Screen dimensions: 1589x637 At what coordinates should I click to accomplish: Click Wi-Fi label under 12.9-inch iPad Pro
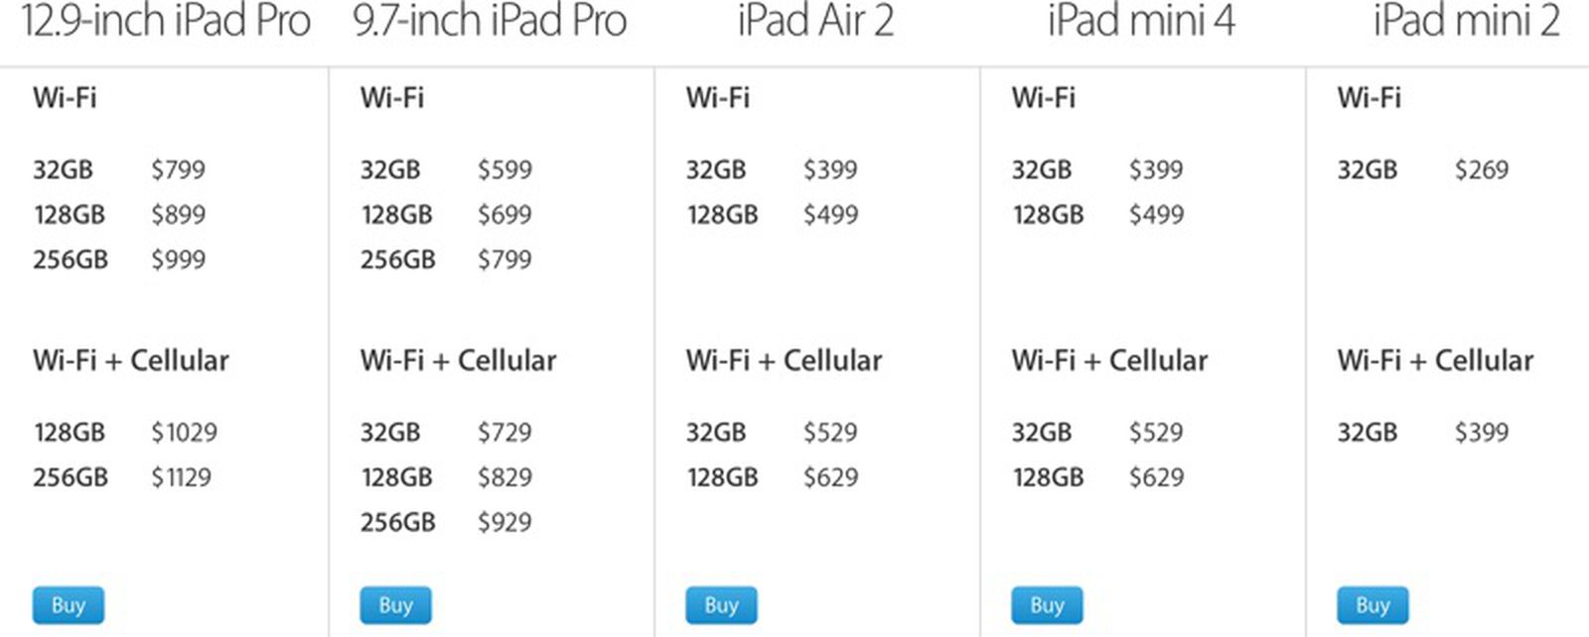pos(65,98)
